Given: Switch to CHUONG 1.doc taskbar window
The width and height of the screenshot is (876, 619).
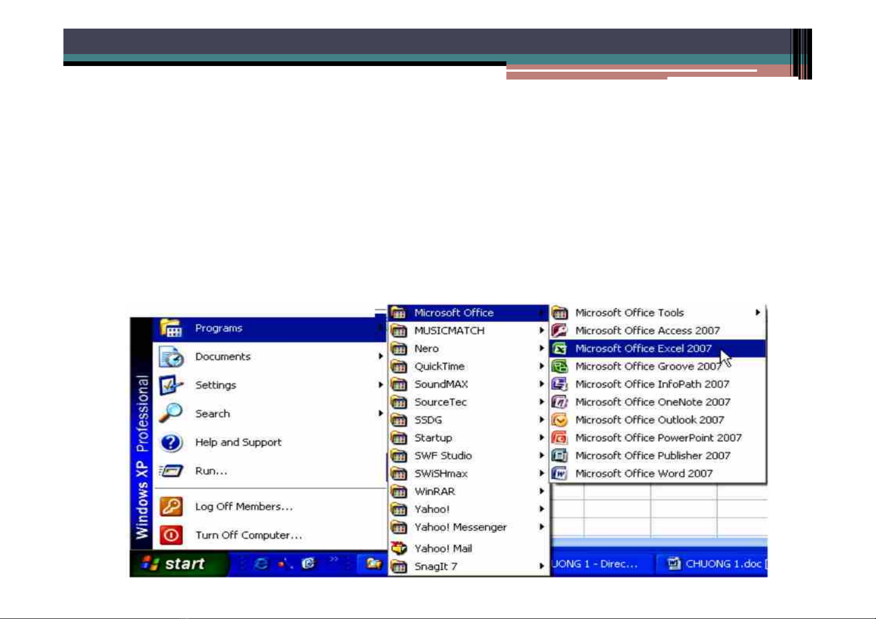Looking at the screenshot, I should [x=717, y=564].
